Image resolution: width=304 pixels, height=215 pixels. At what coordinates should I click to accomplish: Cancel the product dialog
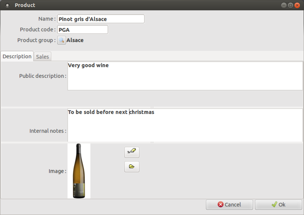(x=230, y=204)
